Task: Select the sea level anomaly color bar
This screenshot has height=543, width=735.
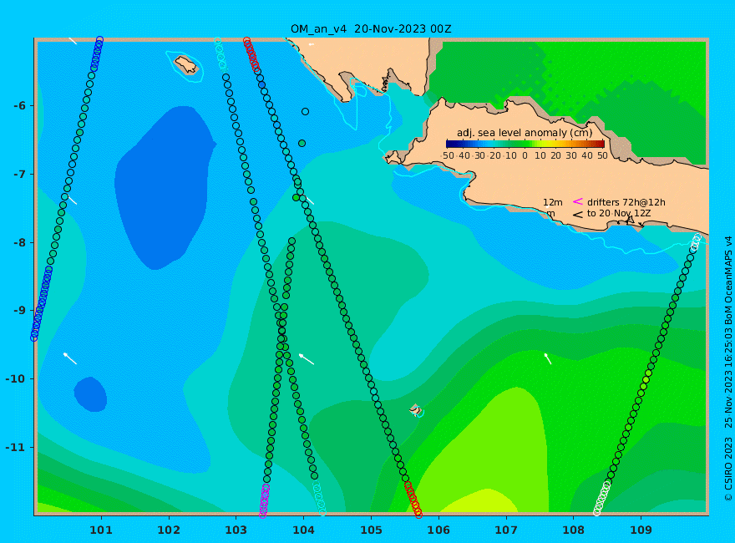Action: tap(525, 144)
